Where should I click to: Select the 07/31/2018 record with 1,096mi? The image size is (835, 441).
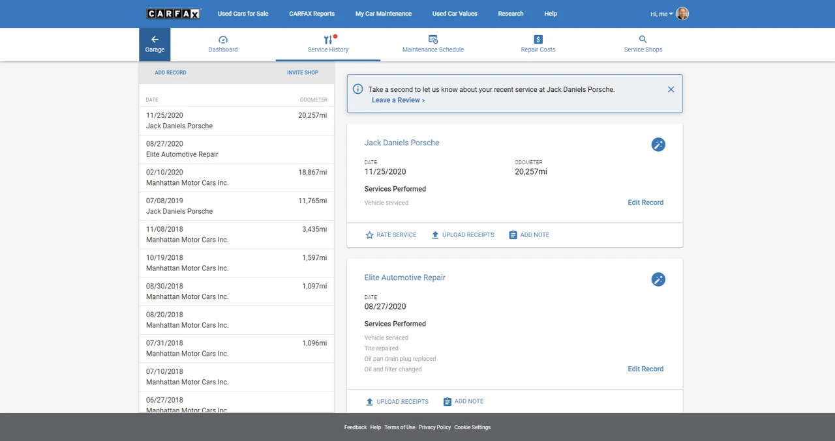point(236,349)
